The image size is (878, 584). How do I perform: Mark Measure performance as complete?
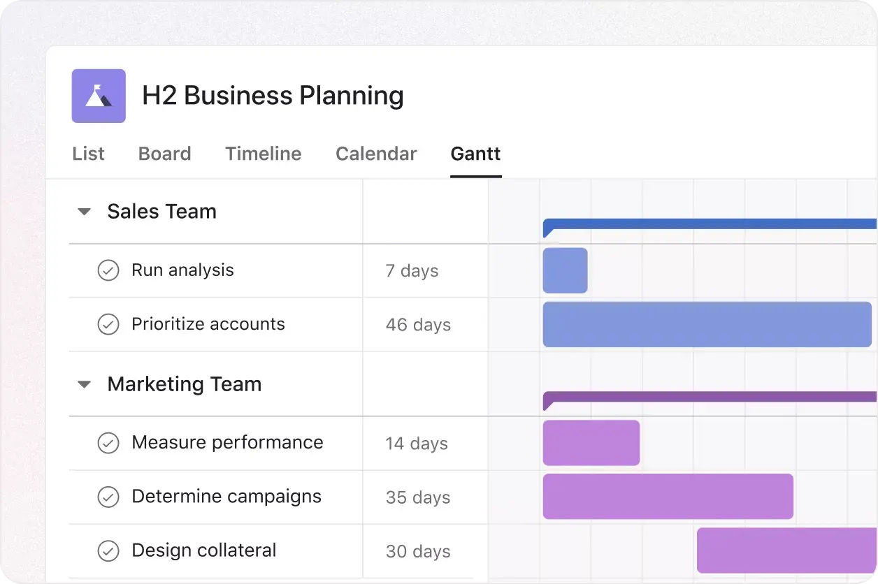[108, 442]
